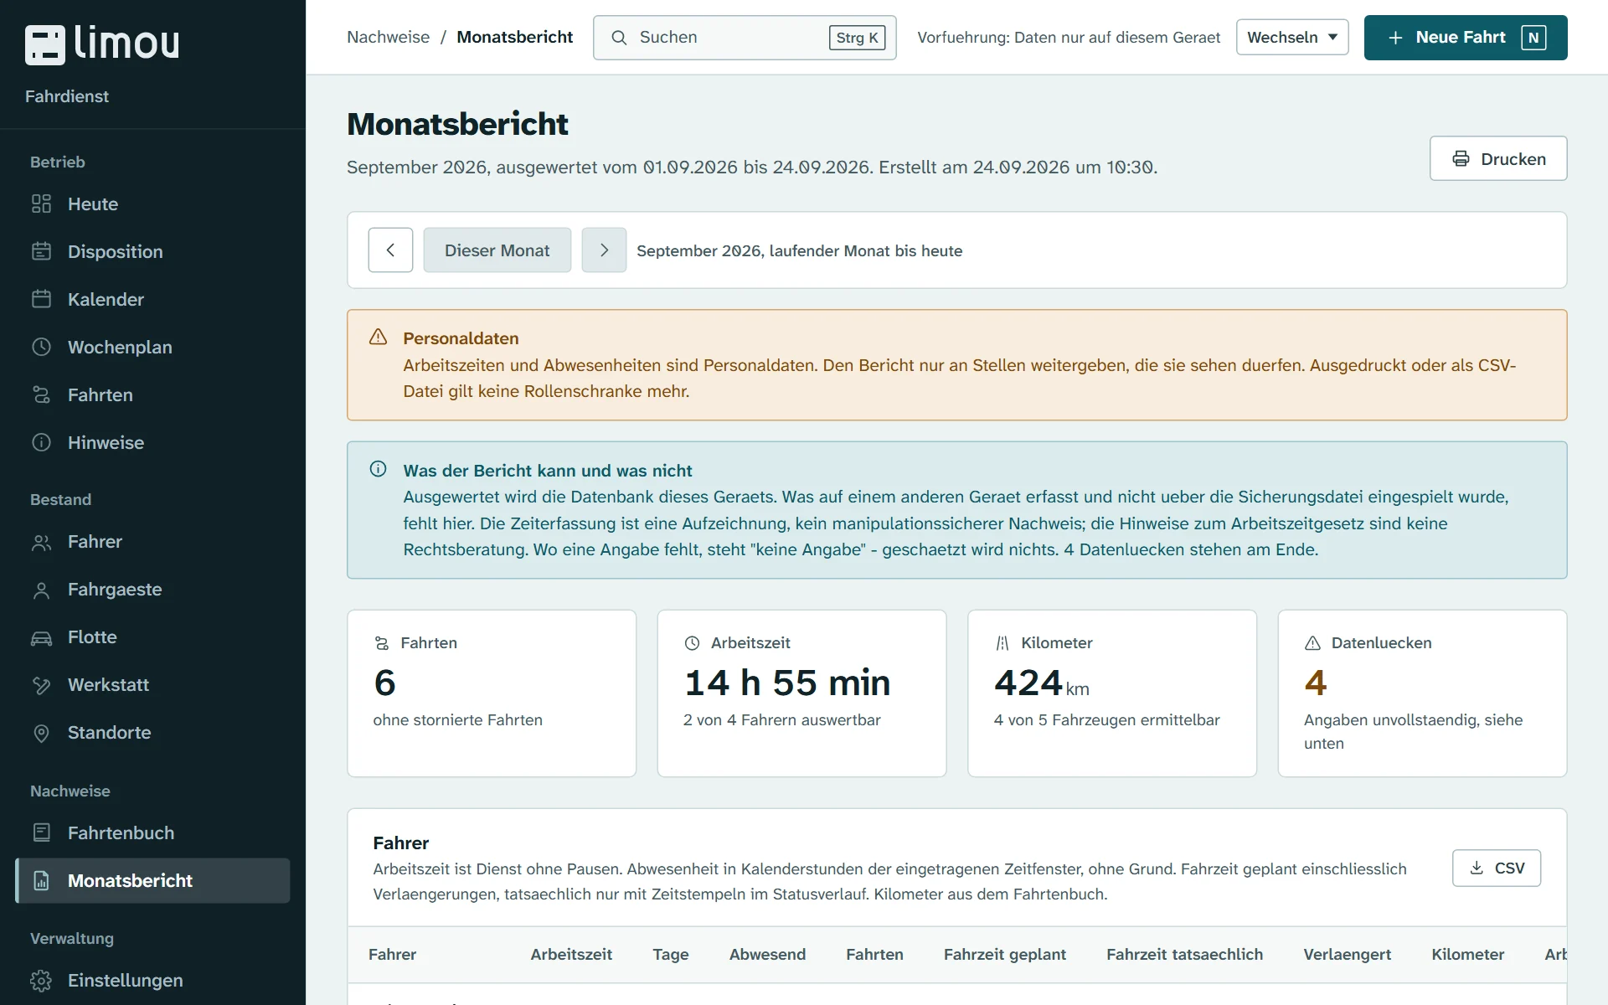Select Dieser Monat button

point(497,250)
